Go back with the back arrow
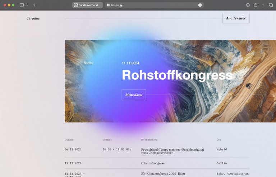The height and width of the screenshot is (177, 276). pos(34,5)
